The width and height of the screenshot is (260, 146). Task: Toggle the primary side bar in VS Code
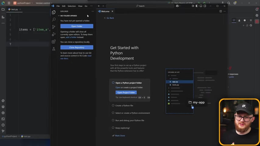tap(197, 6)
